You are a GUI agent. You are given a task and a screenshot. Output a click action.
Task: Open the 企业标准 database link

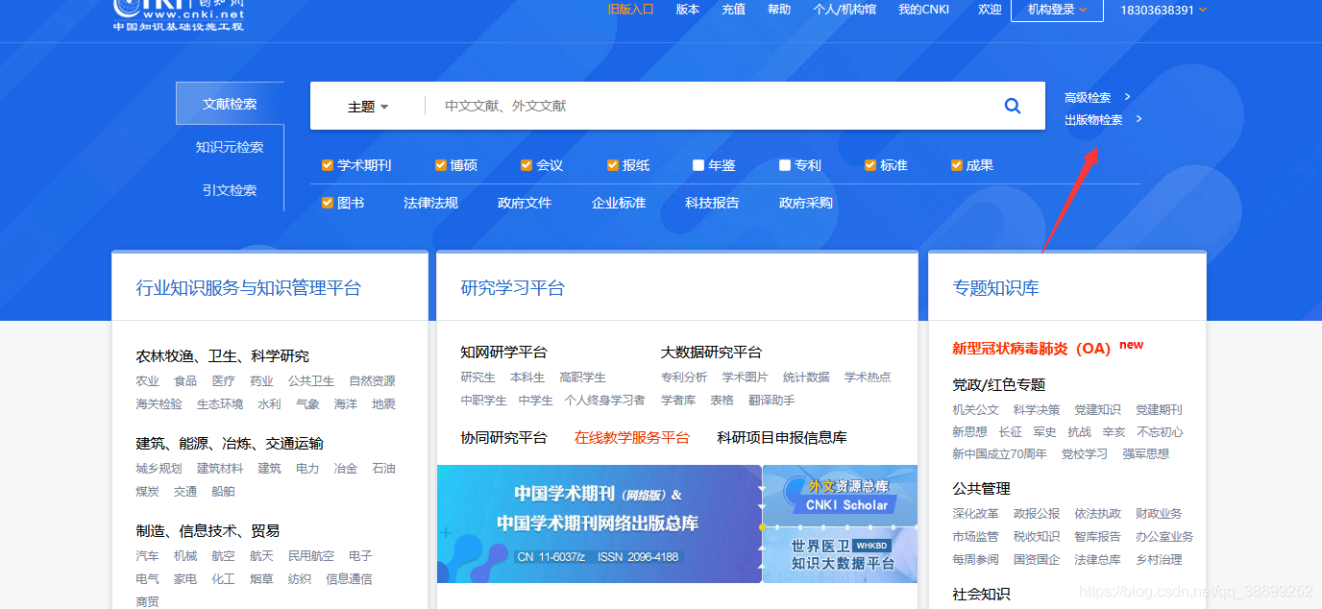pyautogui.click(x=619, y=203)
